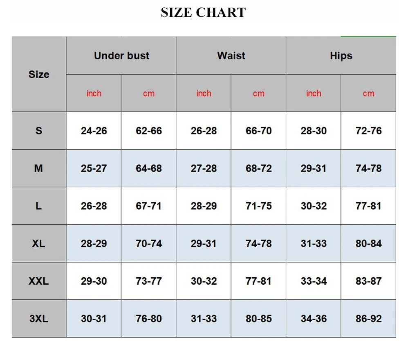Click the 70-74 under bust cm cell
Image resolution: width=408 pixels, height=349 pixels.
148,243
